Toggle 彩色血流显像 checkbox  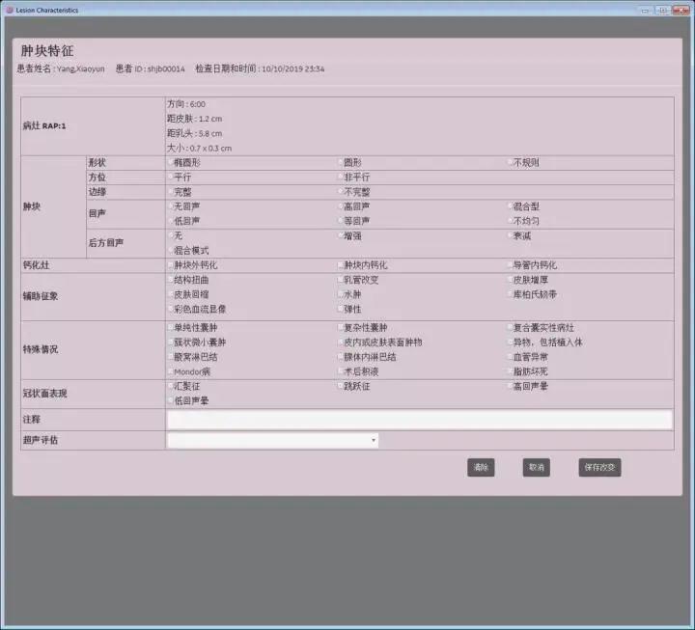[x=170, y=309]
